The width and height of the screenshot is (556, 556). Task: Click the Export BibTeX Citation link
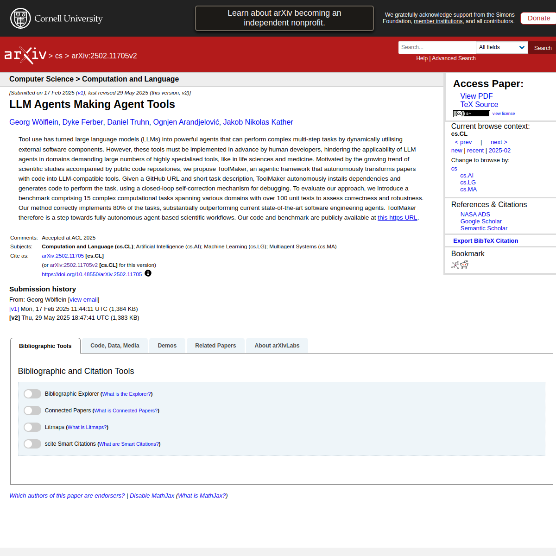[486, 240]
